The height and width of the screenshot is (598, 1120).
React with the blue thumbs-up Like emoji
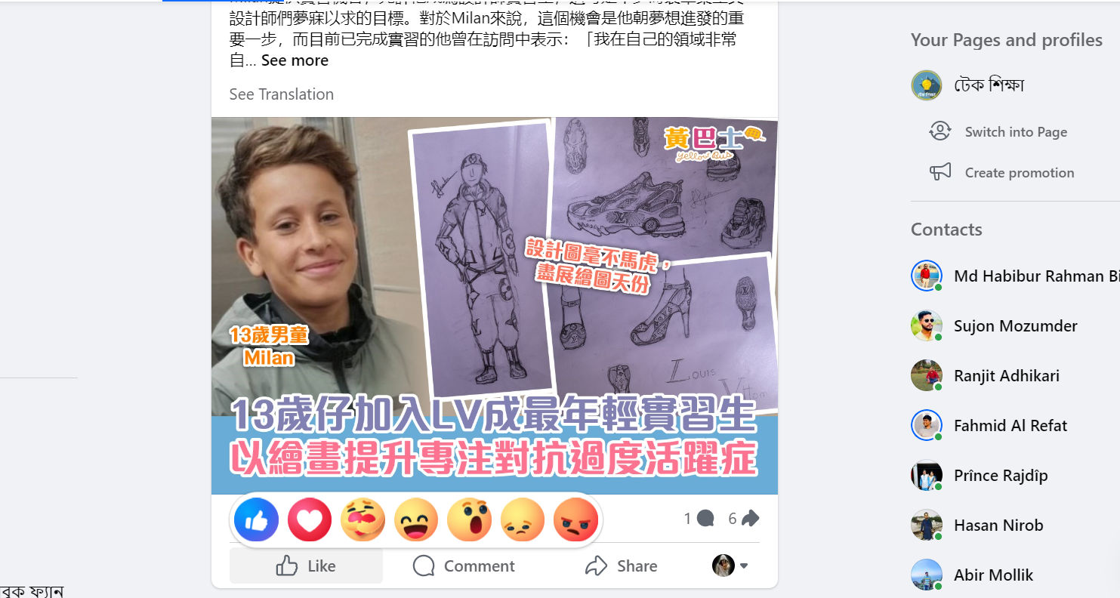[257, 519]
